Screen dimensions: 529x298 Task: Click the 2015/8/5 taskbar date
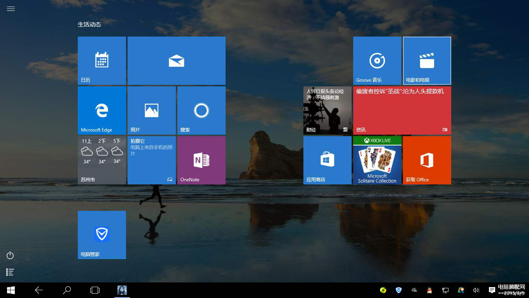tap(514, 293)
